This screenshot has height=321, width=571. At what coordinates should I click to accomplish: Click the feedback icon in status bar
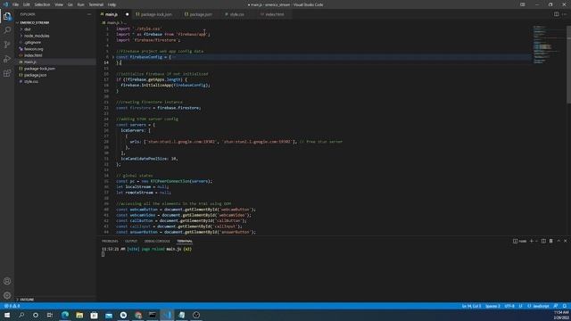click(x=556, y=306)
